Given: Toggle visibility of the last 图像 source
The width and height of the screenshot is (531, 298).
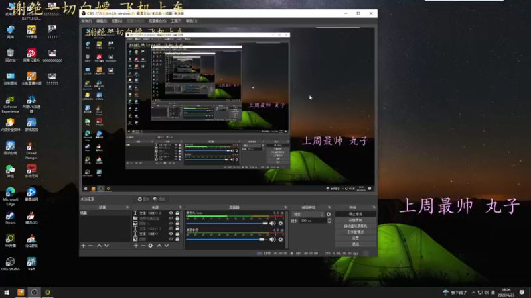Looking at the screenshot, I should click(171, 239).
